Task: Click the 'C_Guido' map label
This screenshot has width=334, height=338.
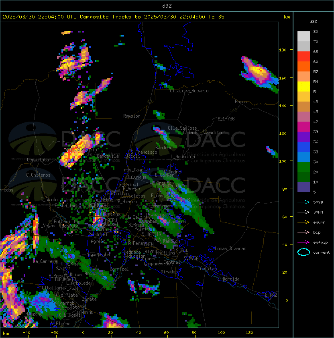Action: 49,200
